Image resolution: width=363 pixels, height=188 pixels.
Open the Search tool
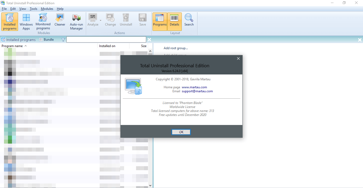[189, 20]
